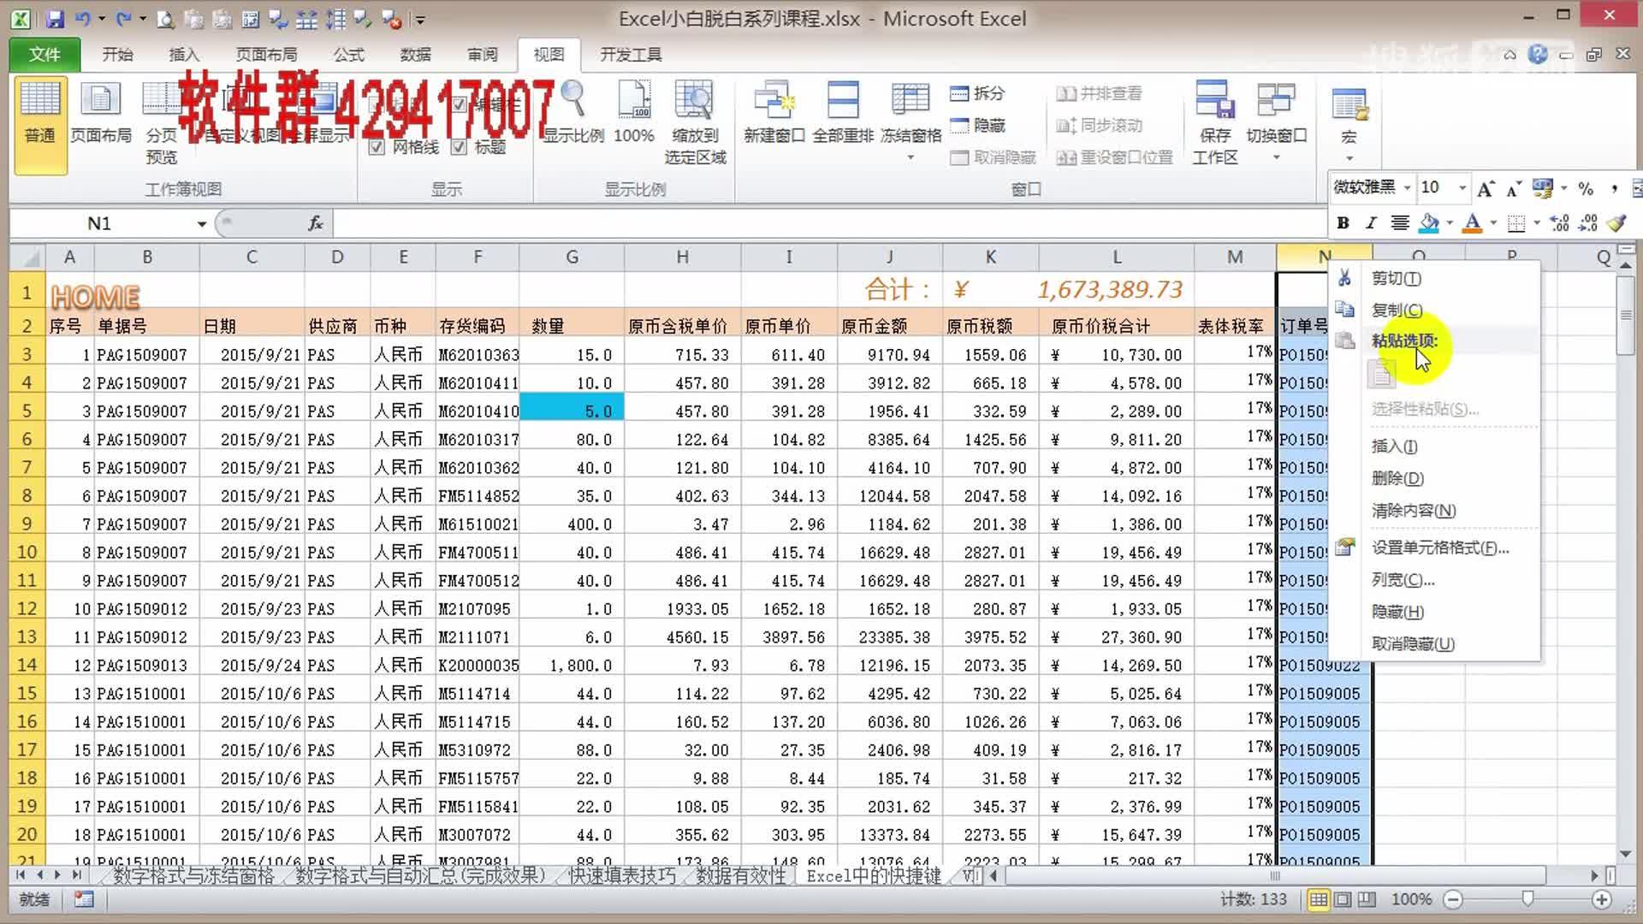The width and height of the screenshot is (1643, 924).
Task: Toggle bold formatting in the font group
Action: pyautogui.click(x=1343, y=223)
